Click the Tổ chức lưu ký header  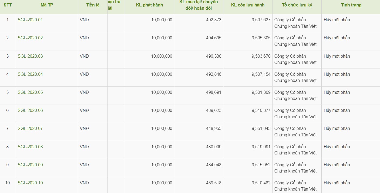pyautogui.click(x=297, y=5)
